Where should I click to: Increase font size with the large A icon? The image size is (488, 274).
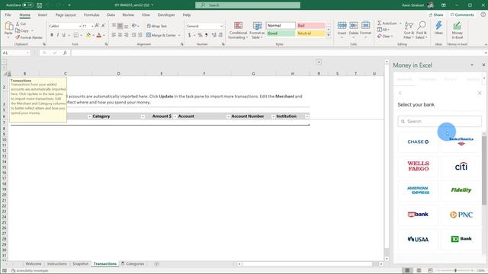point(97,26)
